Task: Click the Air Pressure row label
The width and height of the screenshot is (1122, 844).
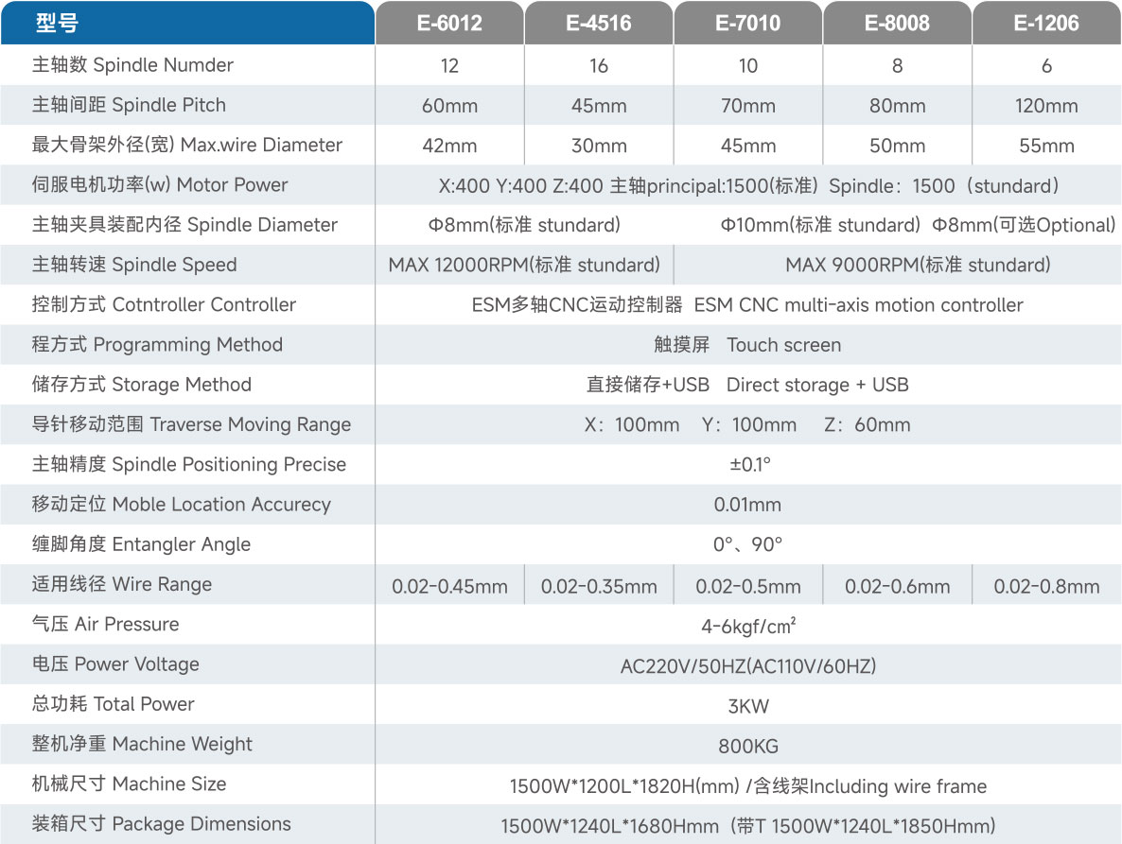Action: click(x=105, y=624)
